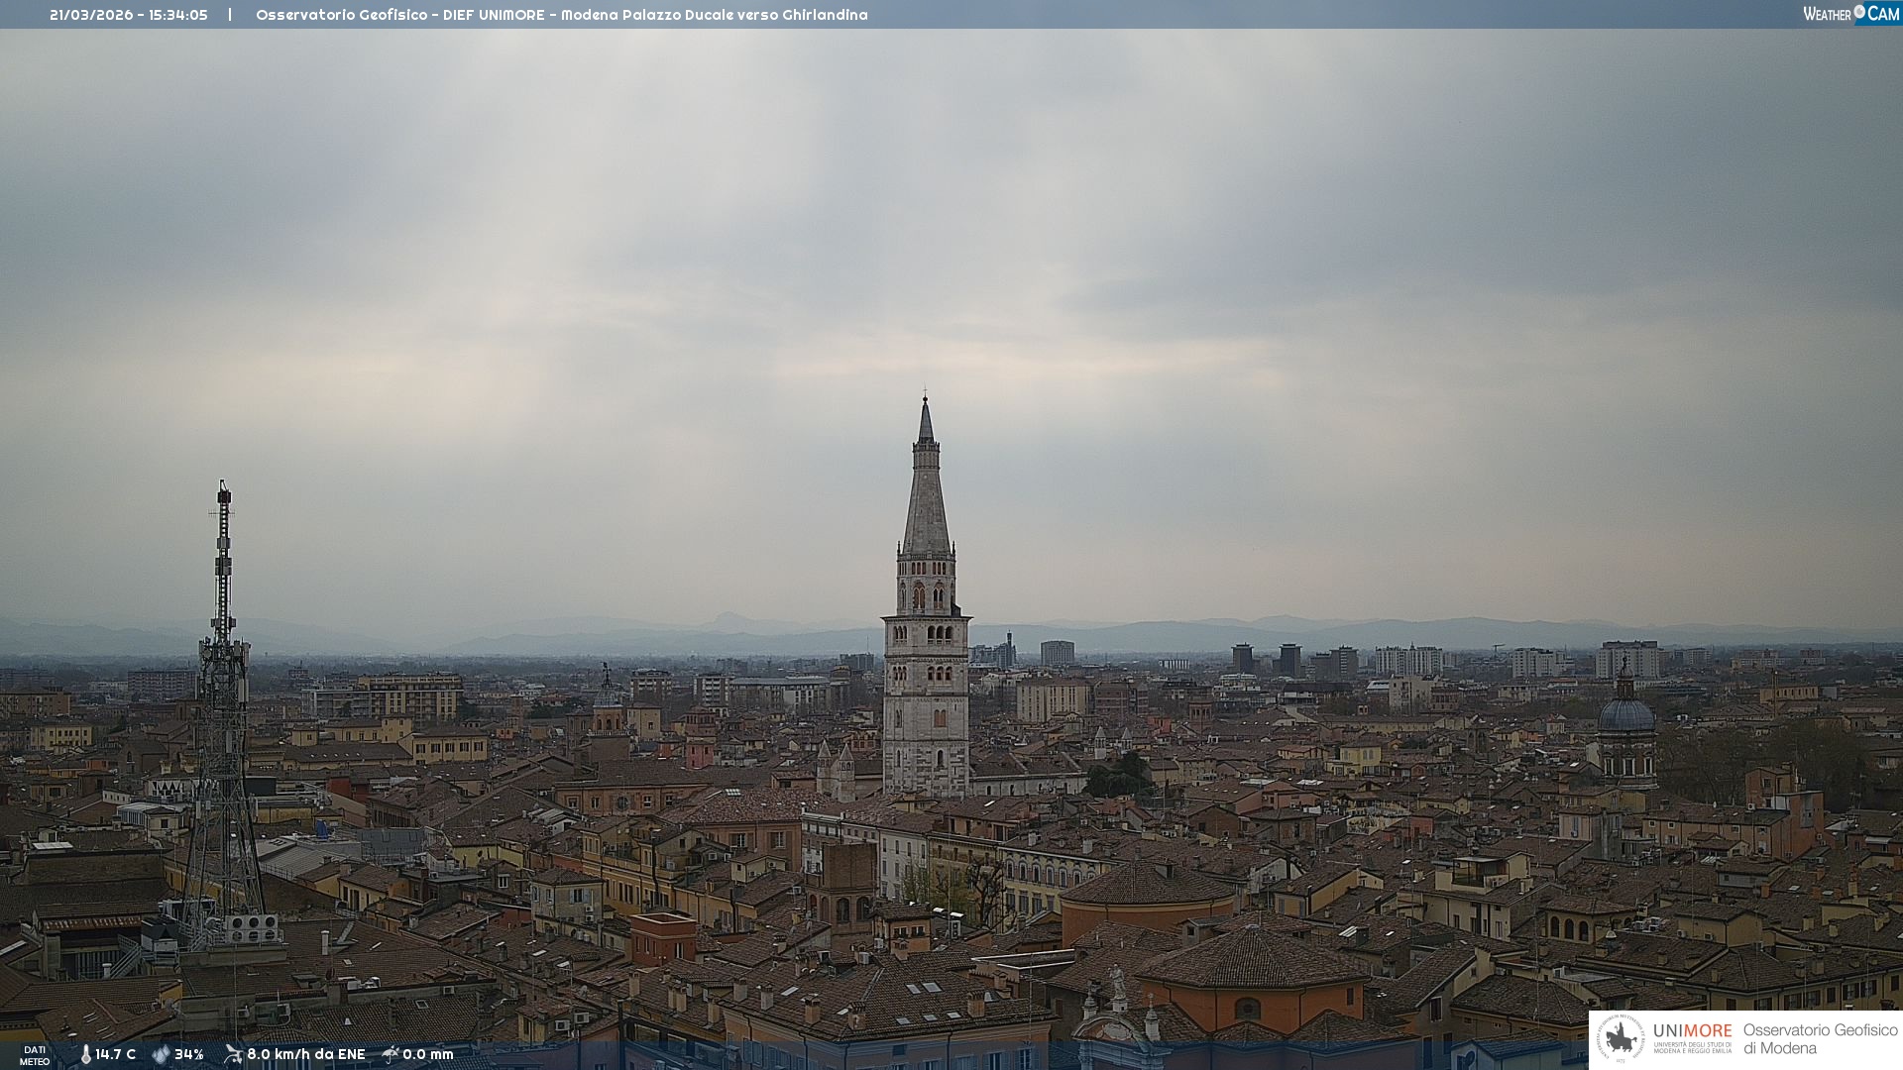Click the time 15:34:05 in header
This screenshot has width=1903, height=1070.
[x=178, y=15]
